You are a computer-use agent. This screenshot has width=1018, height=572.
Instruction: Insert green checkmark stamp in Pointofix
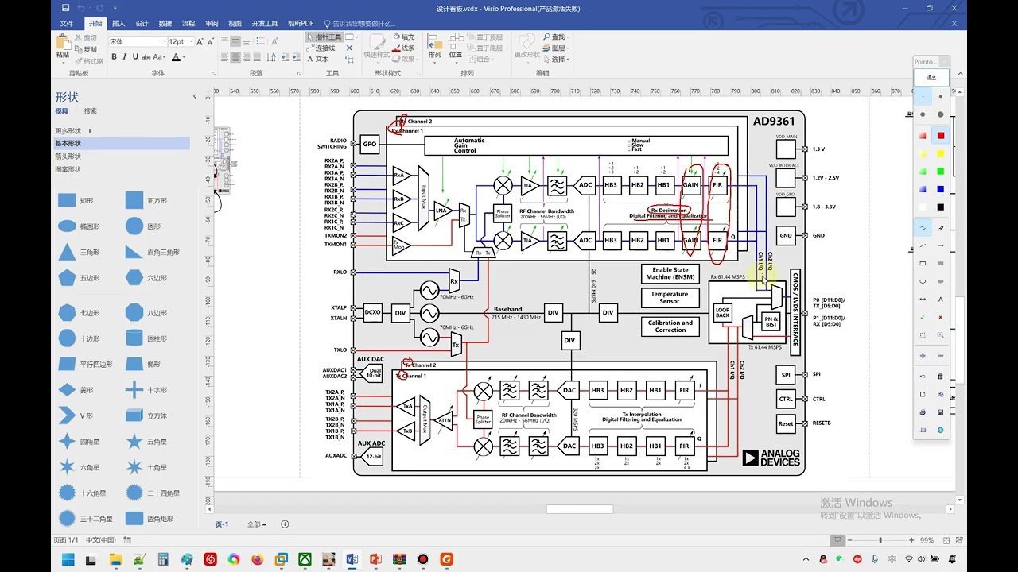click(x=923, y=317)
